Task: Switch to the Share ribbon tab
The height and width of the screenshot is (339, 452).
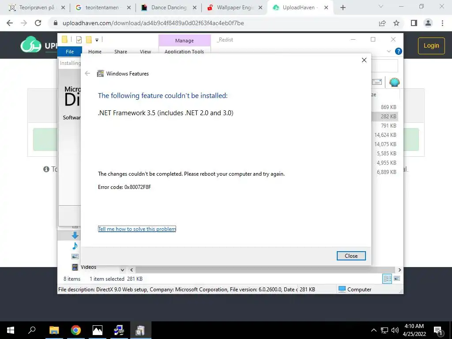Action: pos(121,52)
